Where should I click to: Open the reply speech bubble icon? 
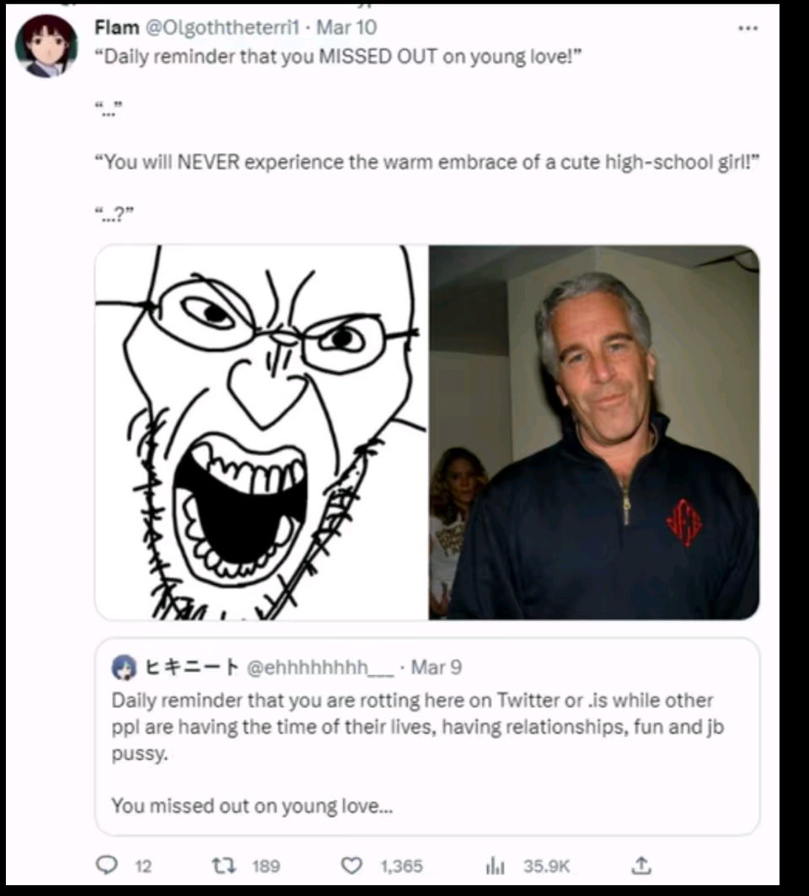tap(106, 865)
